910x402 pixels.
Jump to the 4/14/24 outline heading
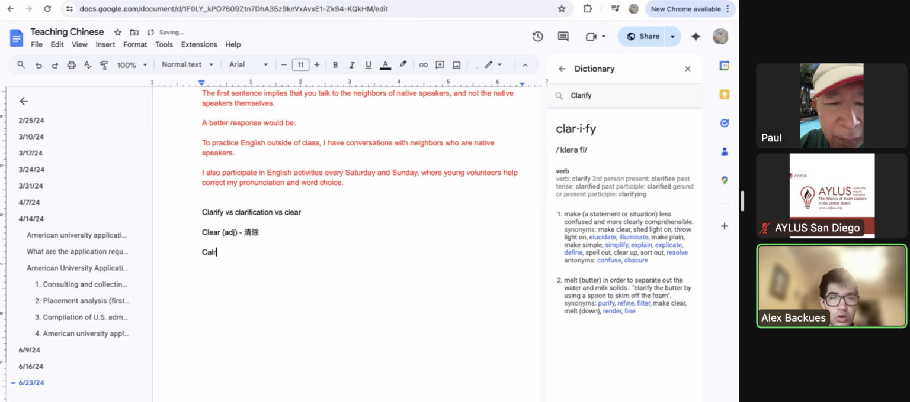pyautogui.click(x=31, y=219)
